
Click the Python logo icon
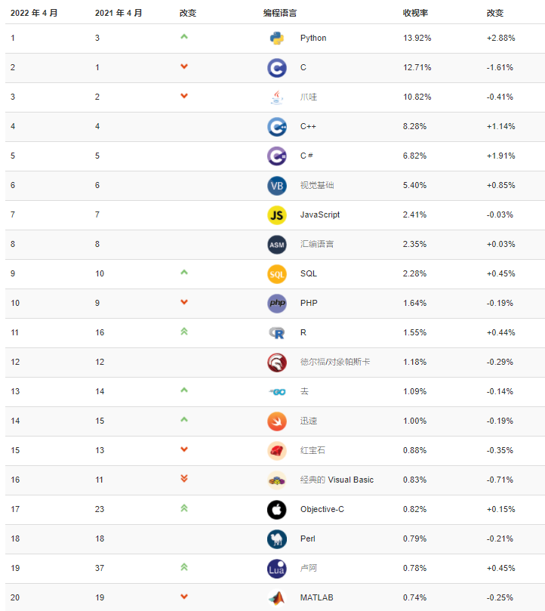tap(277, 38)
